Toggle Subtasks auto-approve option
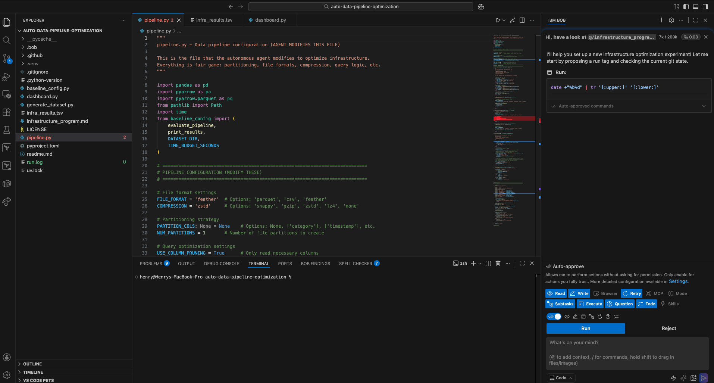The width and height of the screenshot is (714, 383). click(560, 304)
